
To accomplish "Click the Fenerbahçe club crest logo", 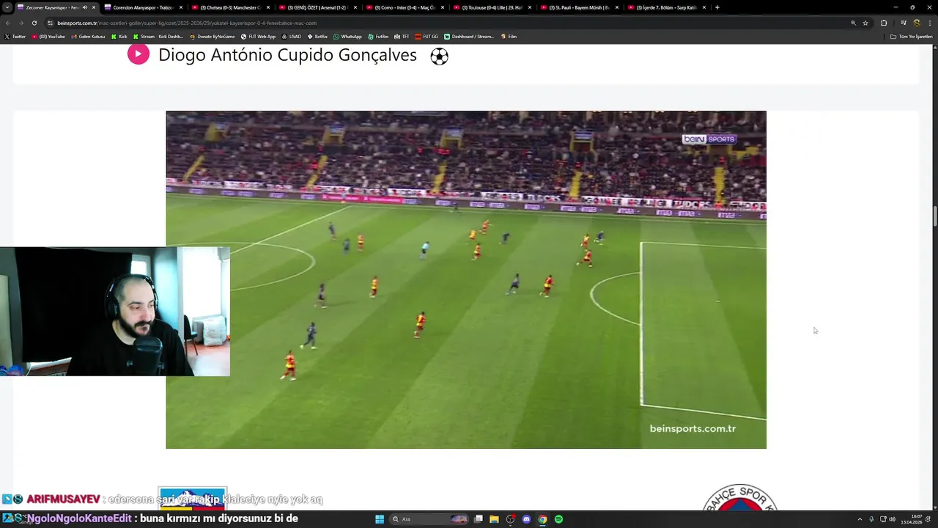I will pyautogui.click(x=739, y=499).
